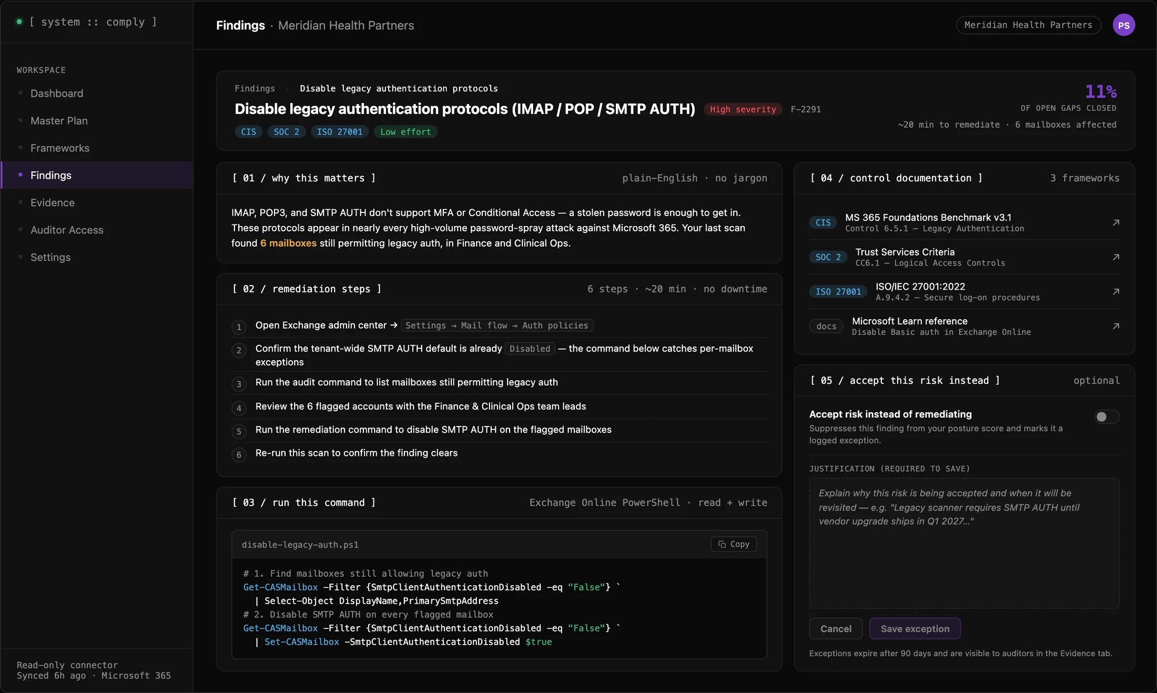1157x693 pixels.
Task: Click the CIS tag under the title
Action: [x=248, y=132]
